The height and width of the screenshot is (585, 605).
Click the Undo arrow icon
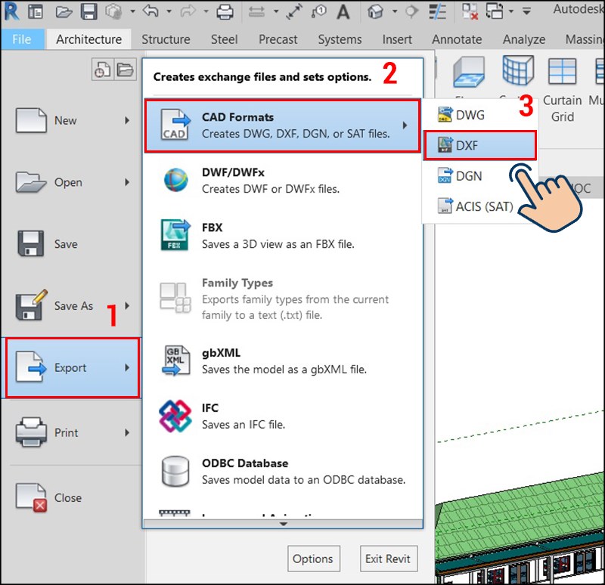[150, 11]
